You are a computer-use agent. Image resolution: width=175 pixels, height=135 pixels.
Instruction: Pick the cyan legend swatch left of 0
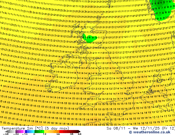(33, 131)
